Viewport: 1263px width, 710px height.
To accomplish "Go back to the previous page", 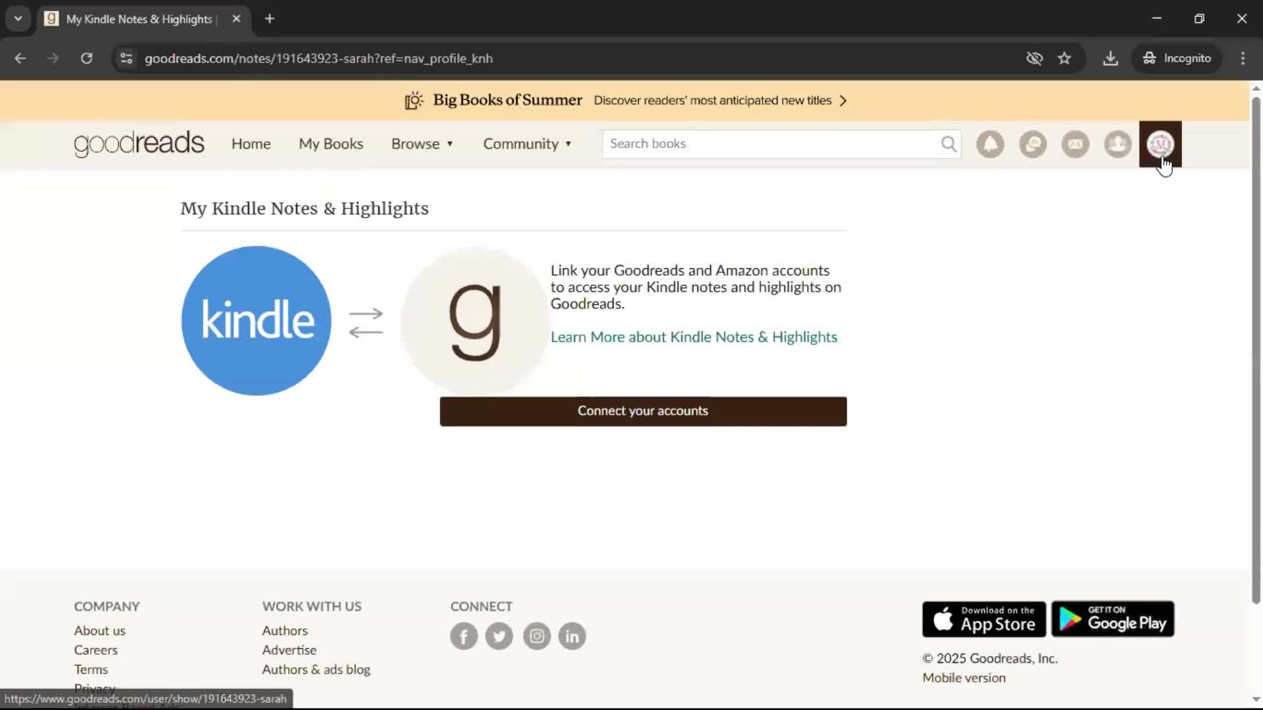I will (20, 59).
